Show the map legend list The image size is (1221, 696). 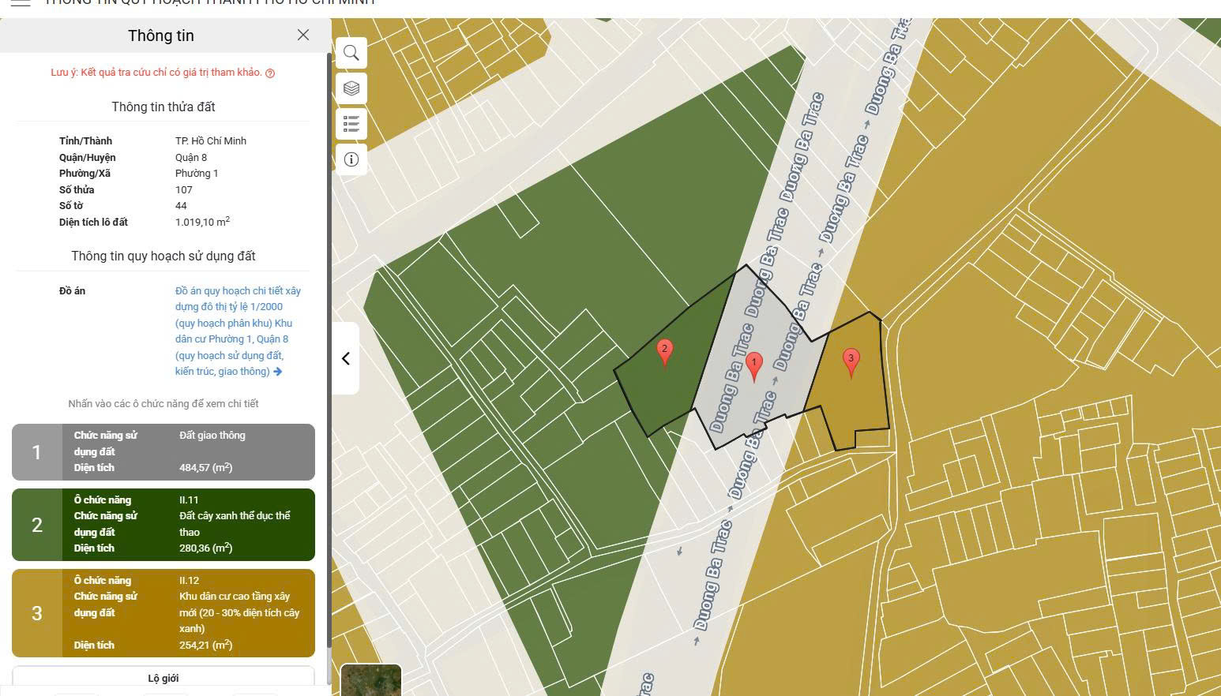pyautogui.click(x=351, y=124)
